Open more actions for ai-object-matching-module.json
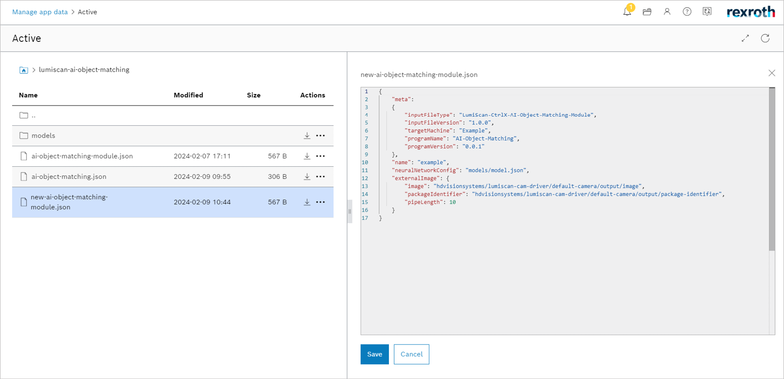Screen dimensions: 784x379 click(x=320, y=156)
